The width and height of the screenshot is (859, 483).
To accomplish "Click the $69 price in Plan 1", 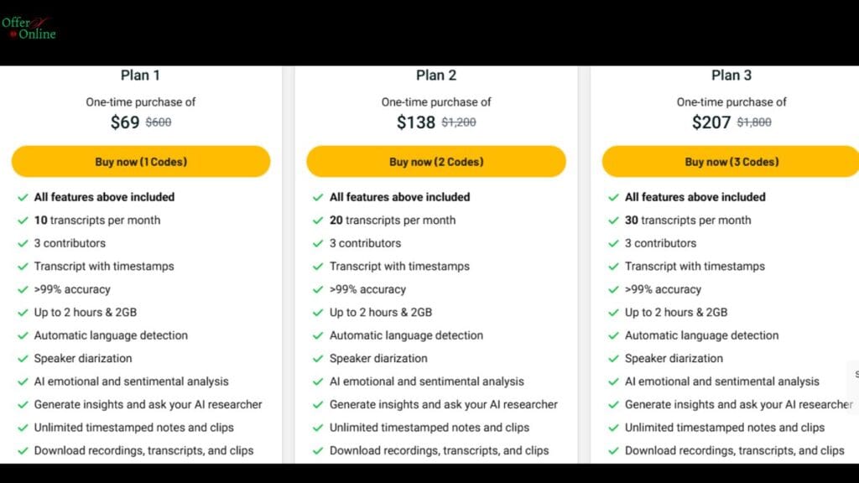I will pyautogui.click(x=125, y=122).
